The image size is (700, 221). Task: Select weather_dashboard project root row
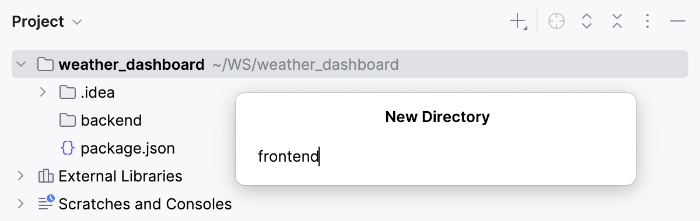point(350,64)
